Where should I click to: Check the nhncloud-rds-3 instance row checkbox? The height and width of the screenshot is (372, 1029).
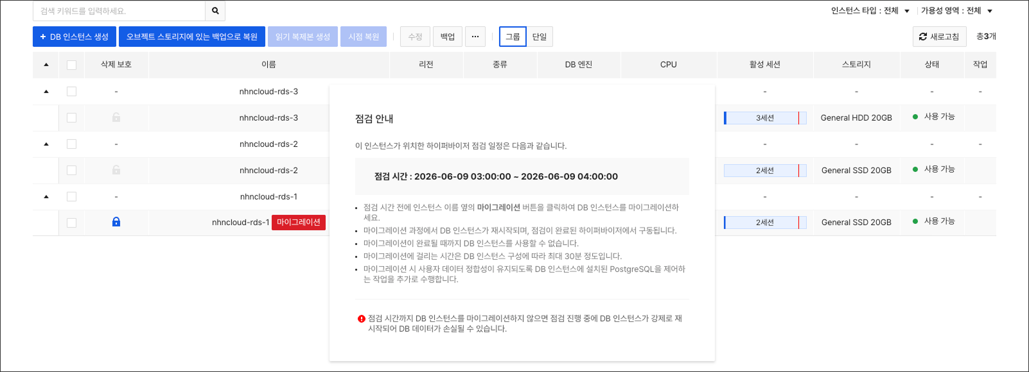coord(71,118)
